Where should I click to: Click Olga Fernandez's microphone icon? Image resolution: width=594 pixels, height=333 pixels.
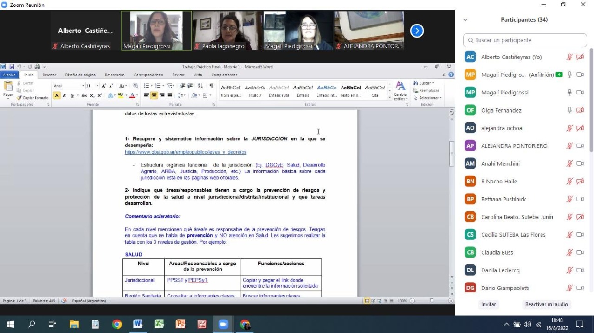tap(569, 110)
